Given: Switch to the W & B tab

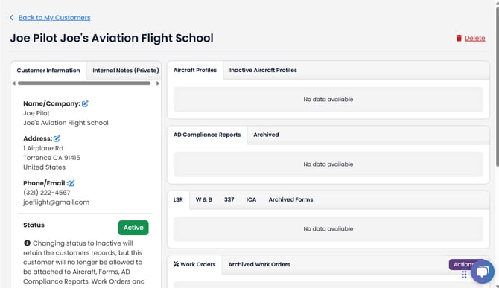Looking at the screenshot, I should point(203,199).
